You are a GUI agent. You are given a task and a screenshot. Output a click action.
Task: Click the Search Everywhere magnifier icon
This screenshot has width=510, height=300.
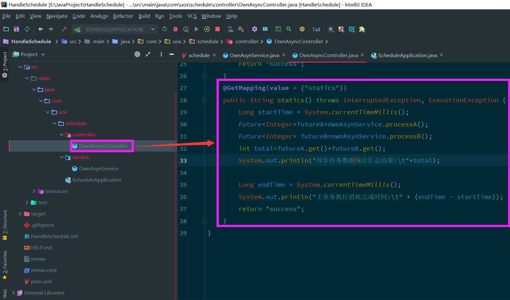[x=289, y=29]
